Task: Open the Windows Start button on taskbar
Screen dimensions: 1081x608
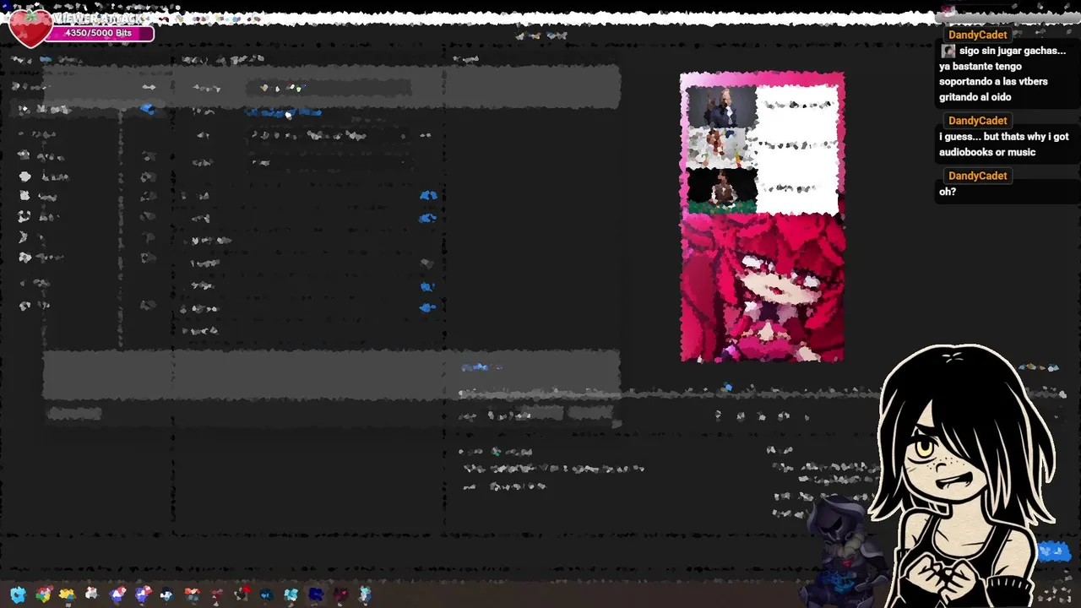Action: point(18,594)
